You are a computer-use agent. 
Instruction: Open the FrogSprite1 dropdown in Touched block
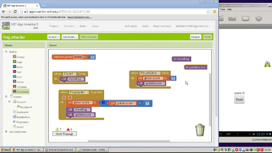coord(87,92)
